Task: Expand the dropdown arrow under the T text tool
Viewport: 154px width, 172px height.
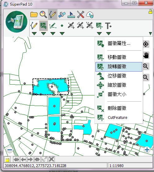Action: click(x=109, y=34)
